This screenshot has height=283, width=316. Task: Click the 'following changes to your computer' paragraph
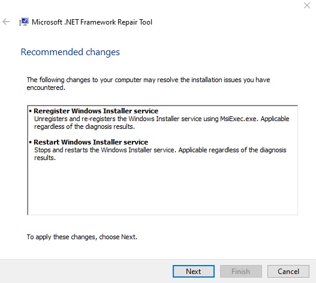pos(148,84)
